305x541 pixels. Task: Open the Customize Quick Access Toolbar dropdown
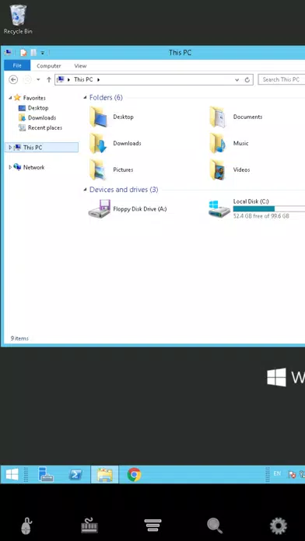[43, 53]
